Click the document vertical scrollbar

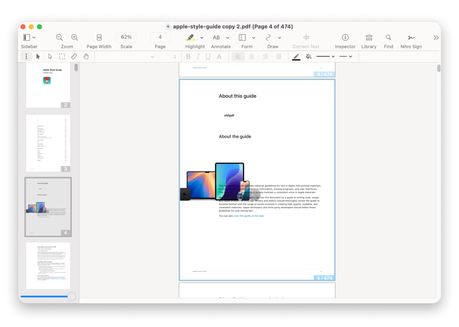point(439,68)
